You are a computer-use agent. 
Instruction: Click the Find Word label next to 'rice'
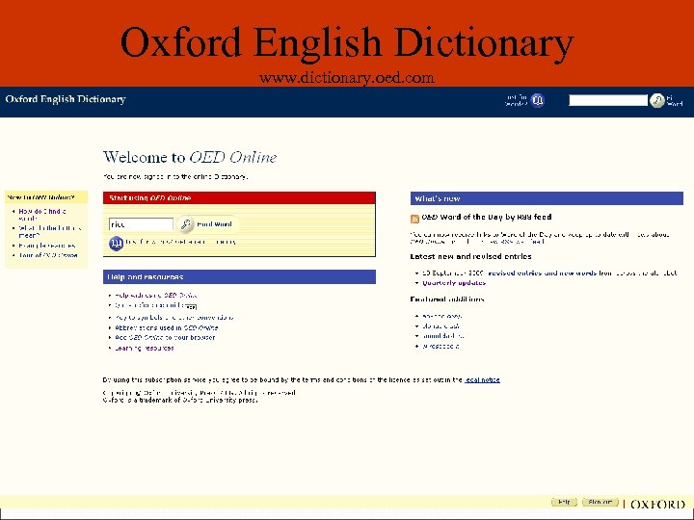(x=214, y=224)
